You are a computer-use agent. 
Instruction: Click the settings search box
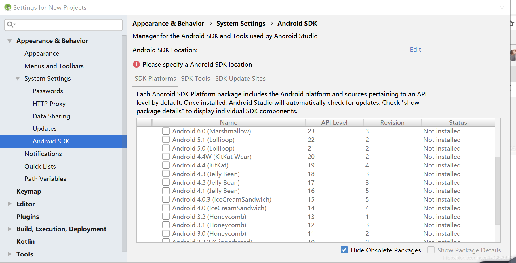(63, 25)
